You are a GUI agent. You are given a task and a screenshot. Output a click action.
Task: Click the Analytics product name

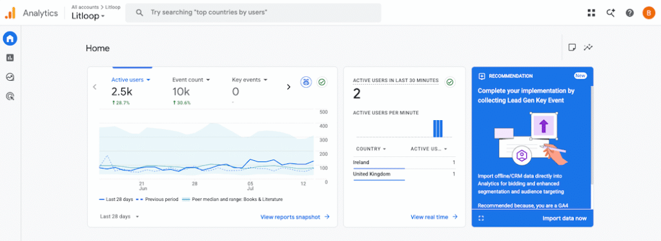tap(41, 13)
